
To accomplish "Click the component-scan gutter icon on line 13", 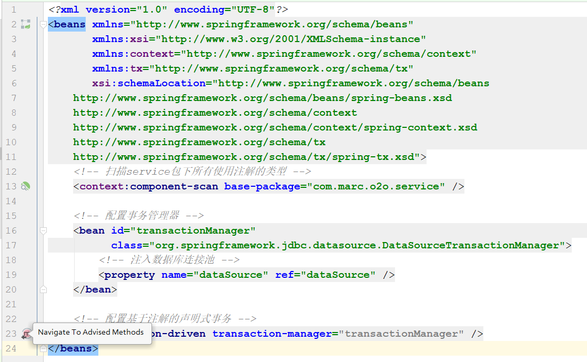I will 25,186.
